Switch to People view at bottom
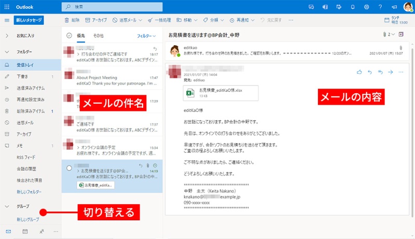Image resolution: width=415 pixels, height=239 pixels. coord(41,232)
